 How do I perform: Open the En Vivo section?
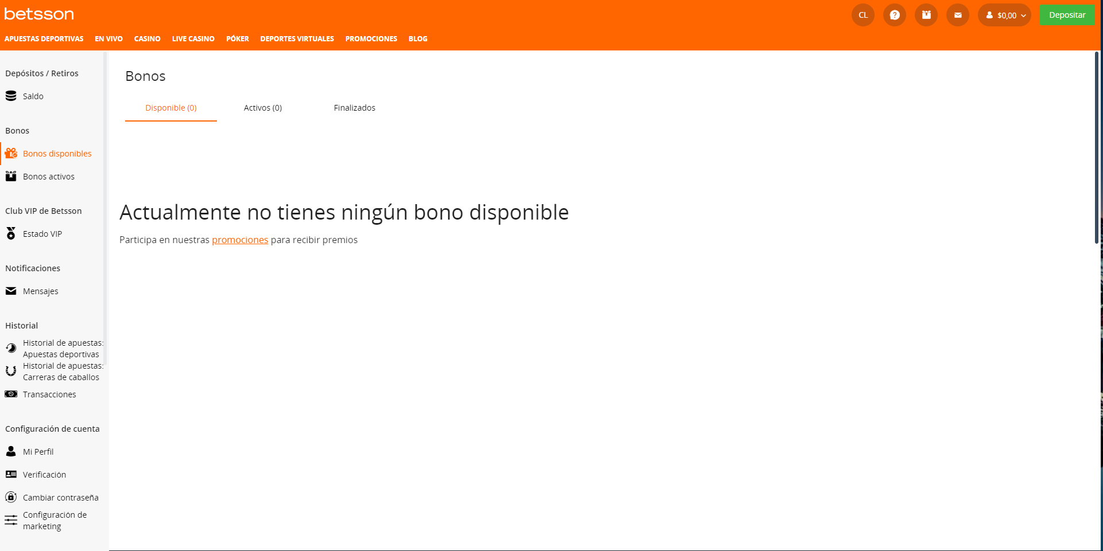coord(108,38)
